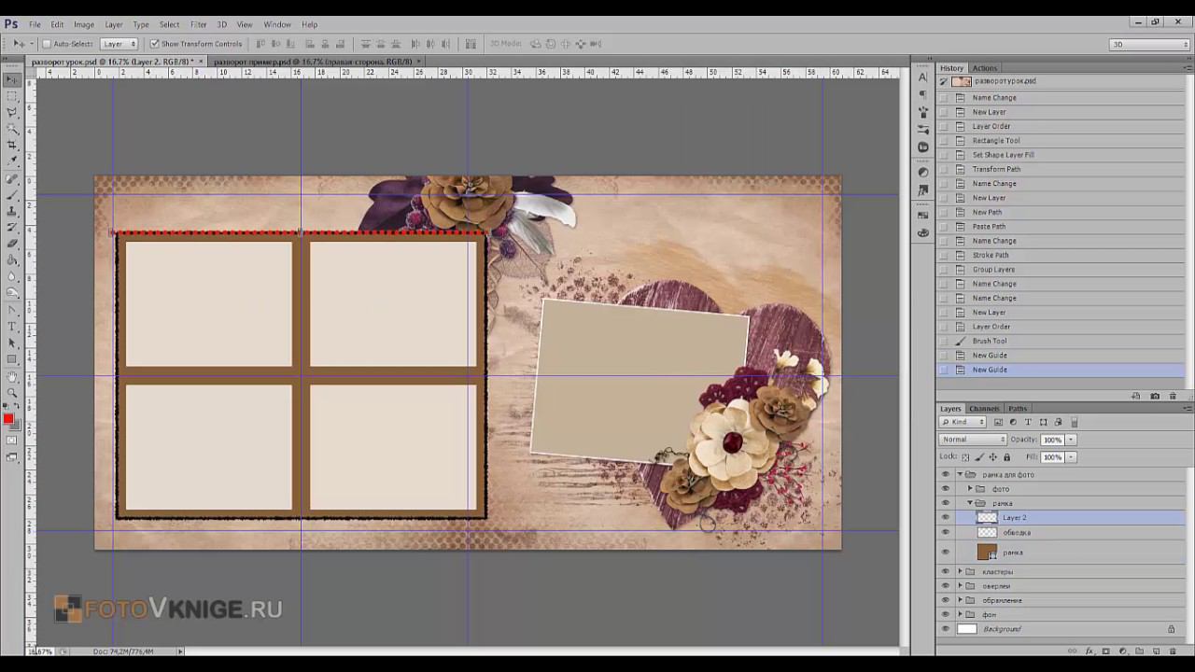Uncheck Show Transform Controls
The width and height of the screenshot is (1195, 672).
tap(154, 44)
